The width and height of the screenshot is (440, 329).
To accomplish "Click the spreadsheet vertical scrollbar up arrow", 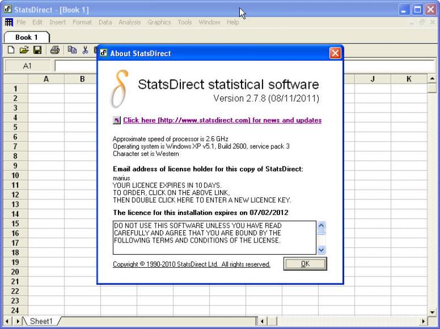I will (432, 79).
